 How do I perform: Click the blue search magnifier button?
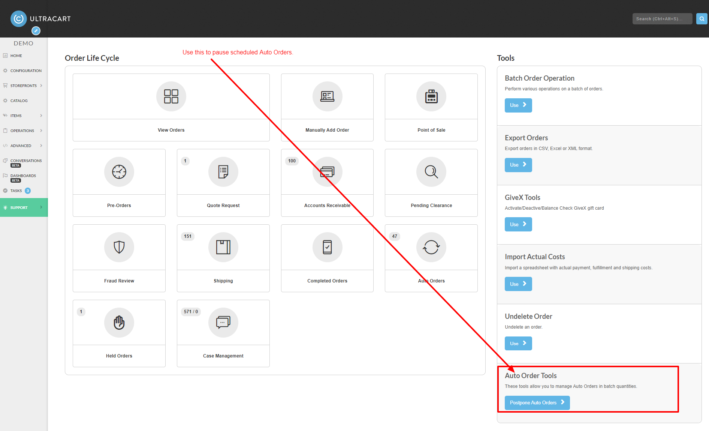[702, 19]
